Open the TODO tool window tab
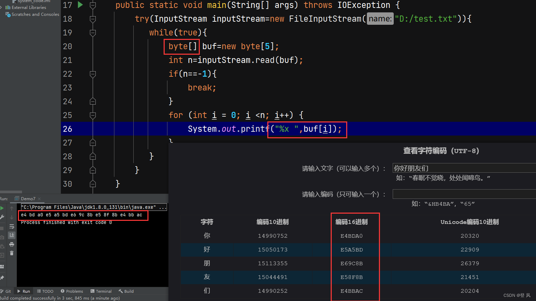Image resolution: width=536 pixels, height=301 pixels. tap(45, 291)
